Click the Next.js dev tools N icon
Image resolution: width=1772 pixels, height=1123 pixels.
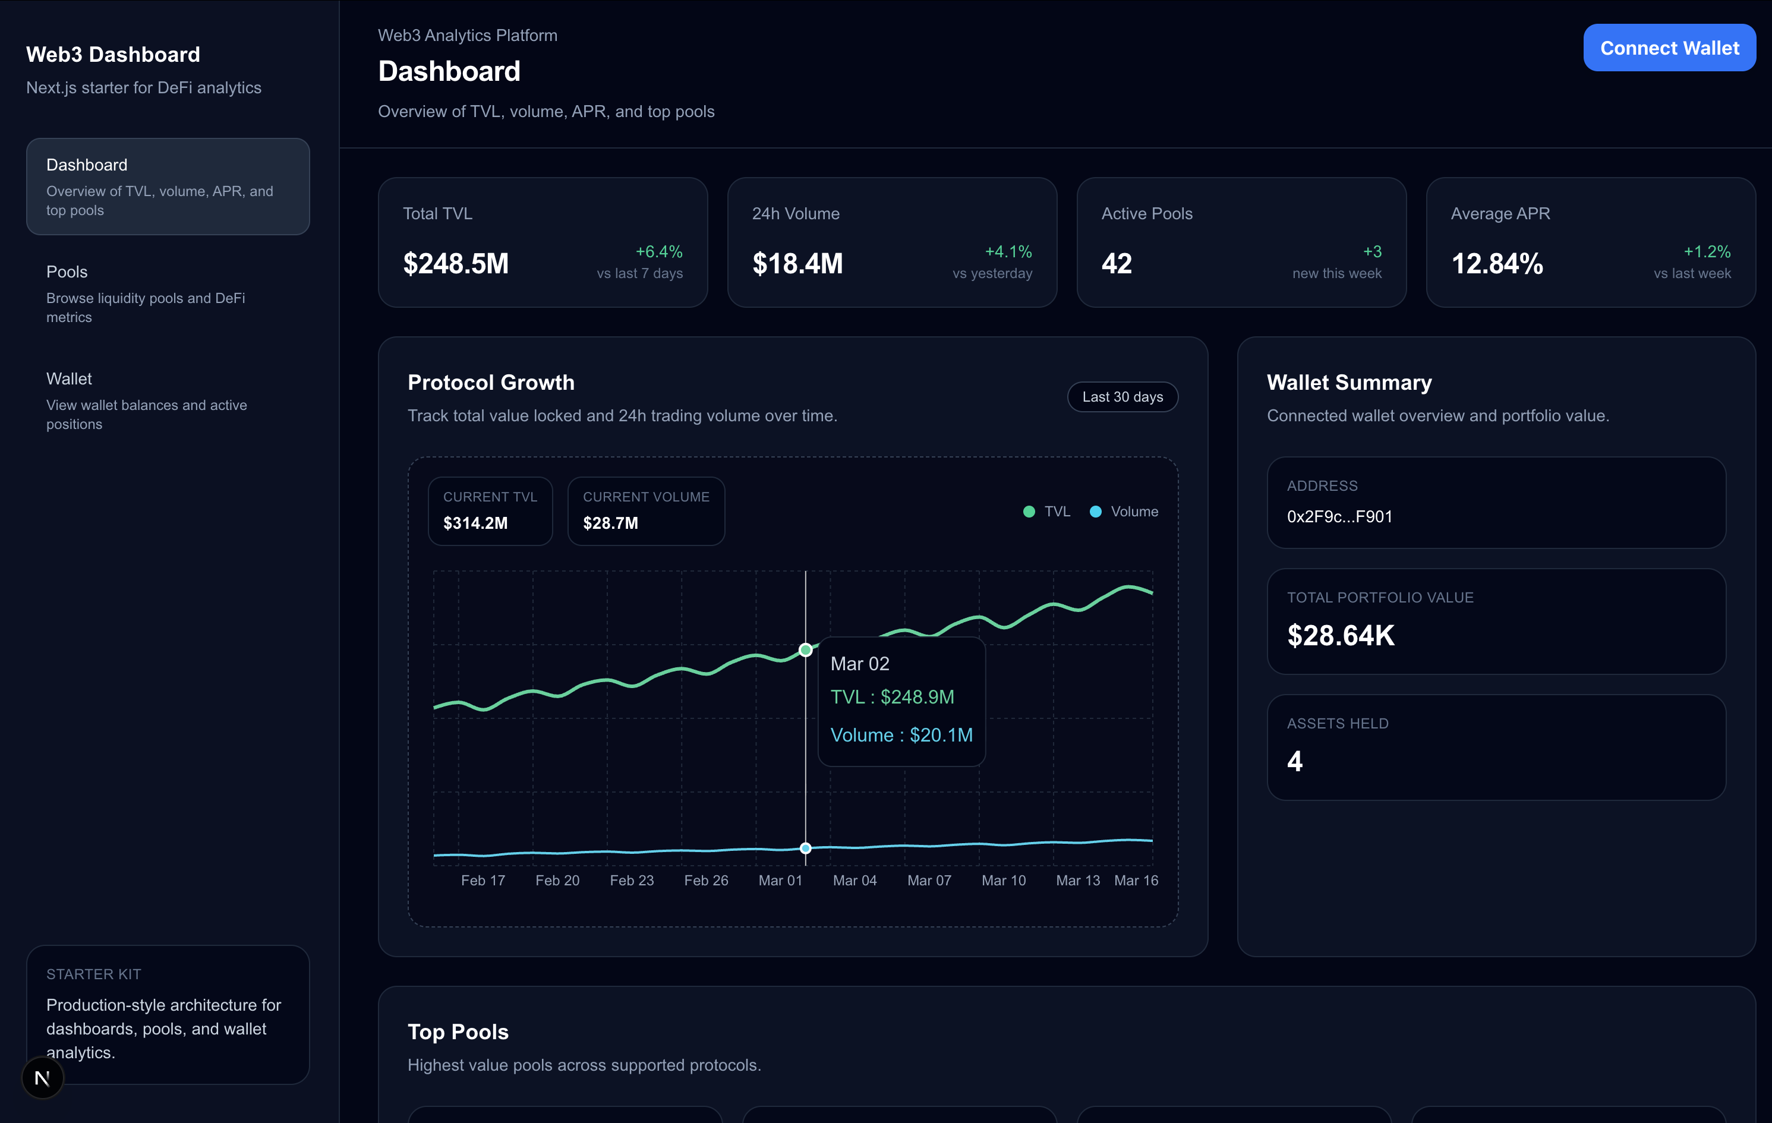point(43,1078)
